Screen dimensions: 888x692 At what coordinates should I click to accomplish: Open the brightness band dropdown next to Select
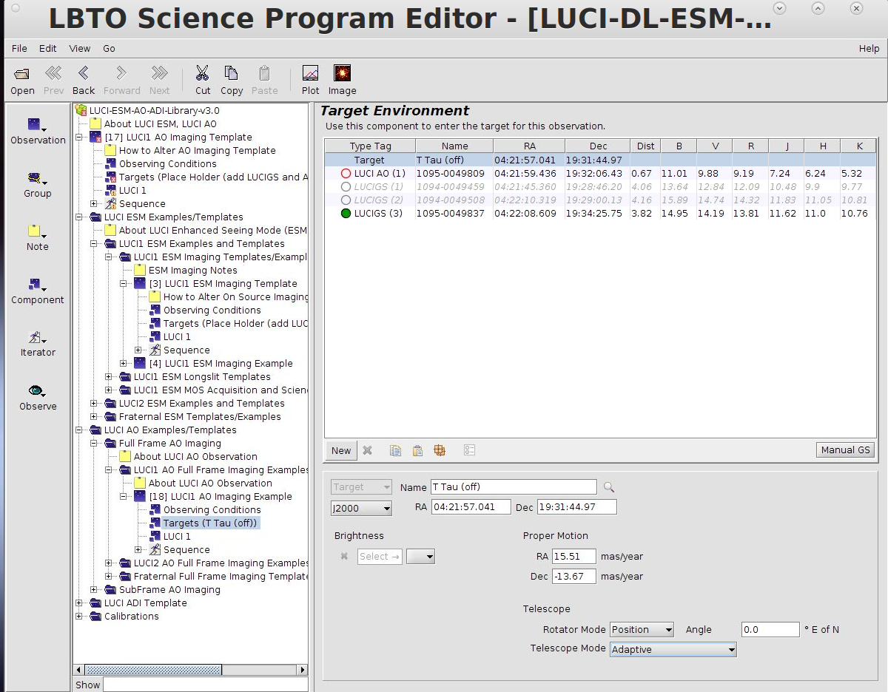(420, 557)
